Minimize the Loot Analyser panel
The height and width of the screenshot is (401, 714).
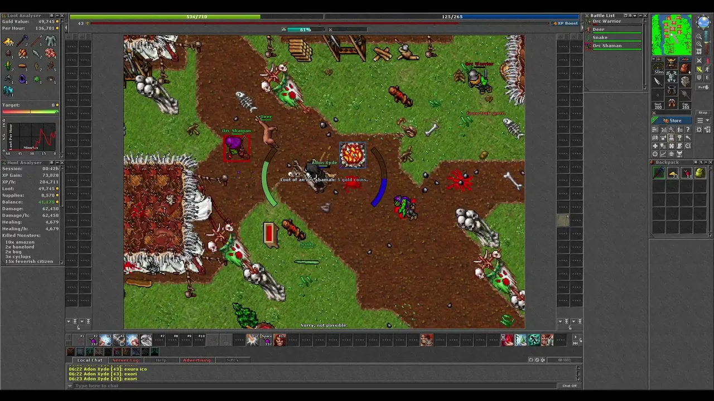[57, 16]
